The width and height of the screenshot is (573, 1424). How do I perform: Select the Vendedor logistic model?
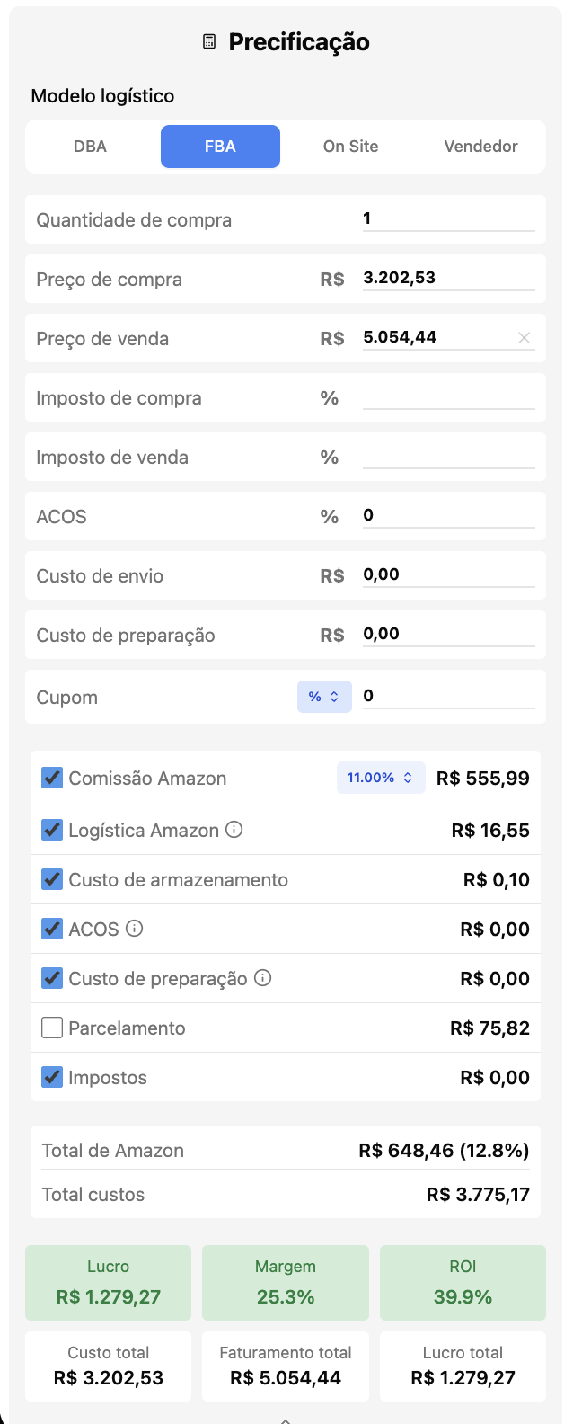(x=480, y=147)
